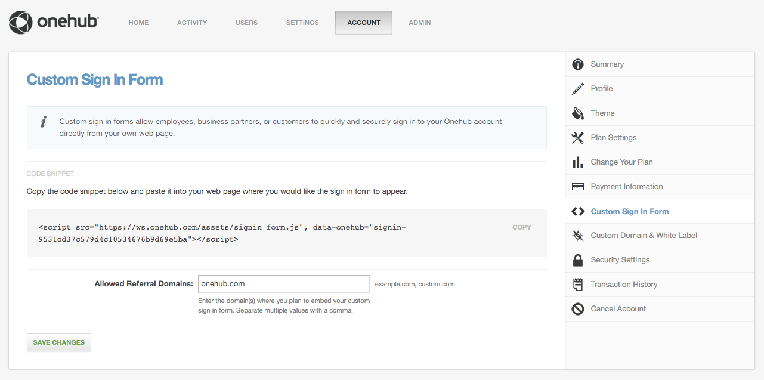Click the Profile pencil icon

577,89
